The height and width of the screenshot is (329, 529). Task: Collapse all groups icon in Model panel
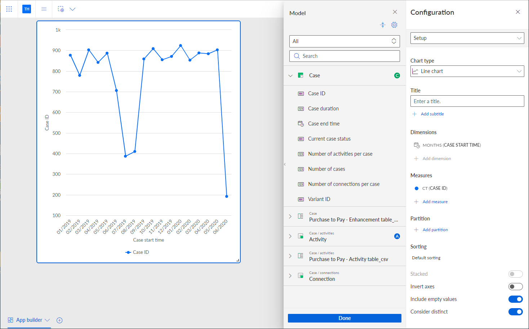click(x=383, y=25)
